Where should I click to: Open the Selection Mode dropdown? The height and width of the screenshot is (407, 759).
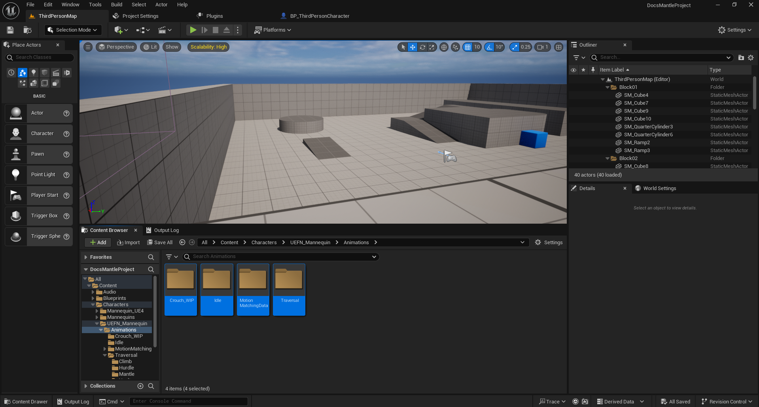coord(73,30)
